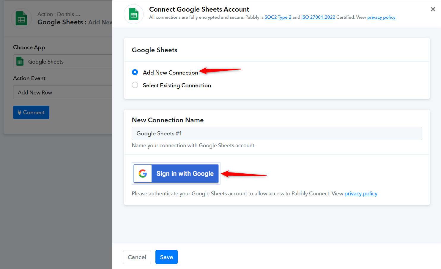Open privacy policy link below Google sign-in

[361, 194]
